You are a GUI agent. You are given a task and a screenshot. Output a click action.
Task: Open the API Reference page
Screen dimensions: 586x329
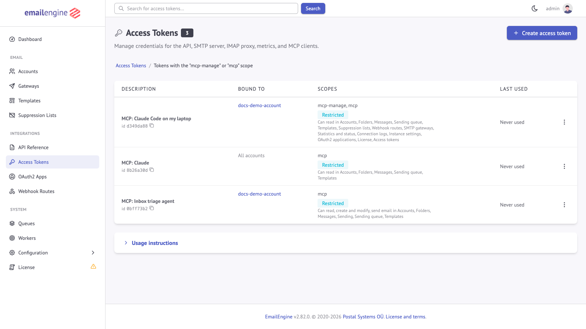tap(52, 147)
